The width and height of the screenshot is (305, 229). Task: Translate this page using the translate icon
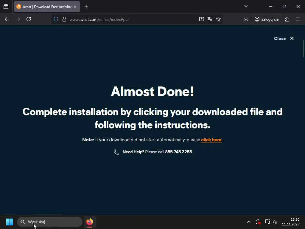click(x=210, y=19)
